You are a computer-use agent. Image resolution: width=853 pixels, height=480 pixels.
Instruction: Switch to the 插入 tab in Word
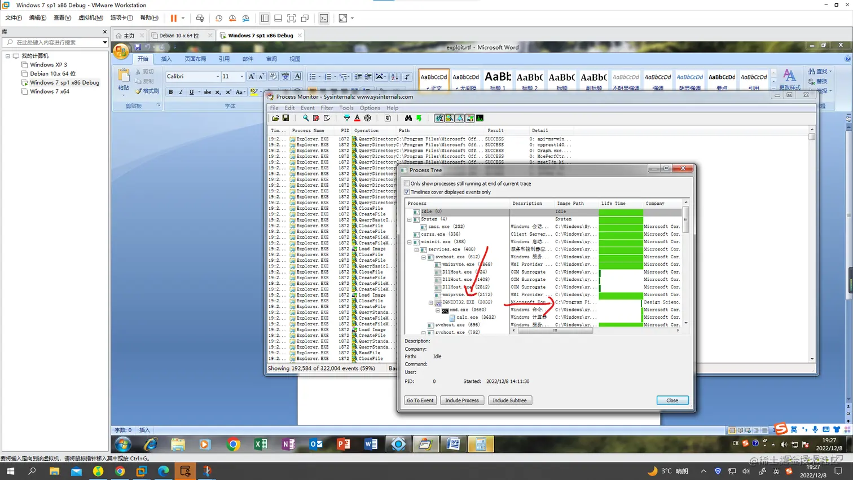click(x=166, y=59)
